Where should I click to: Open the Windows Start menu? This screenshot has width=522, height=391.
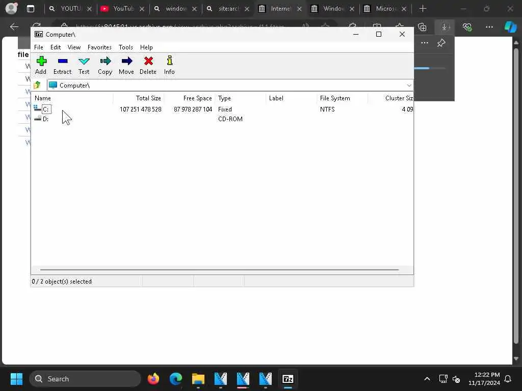(x=16, y=379)
